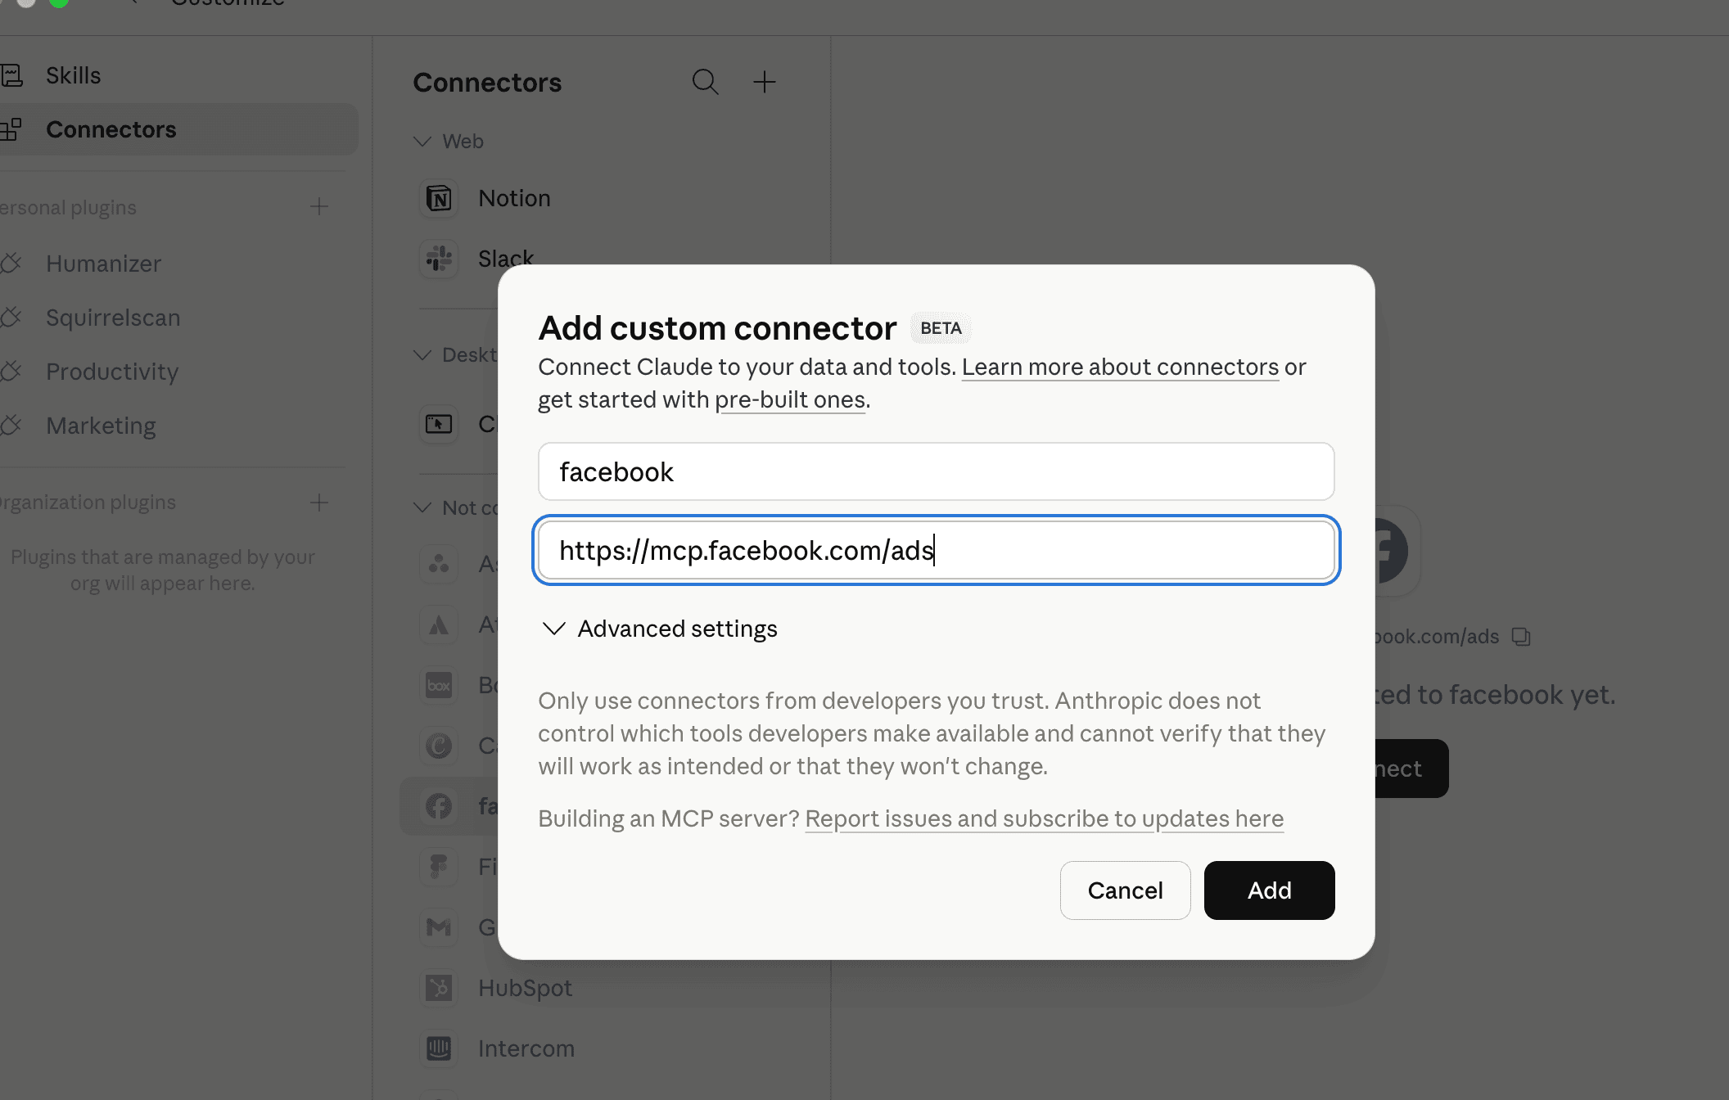Select the Notion connector label

coord(514,198)
